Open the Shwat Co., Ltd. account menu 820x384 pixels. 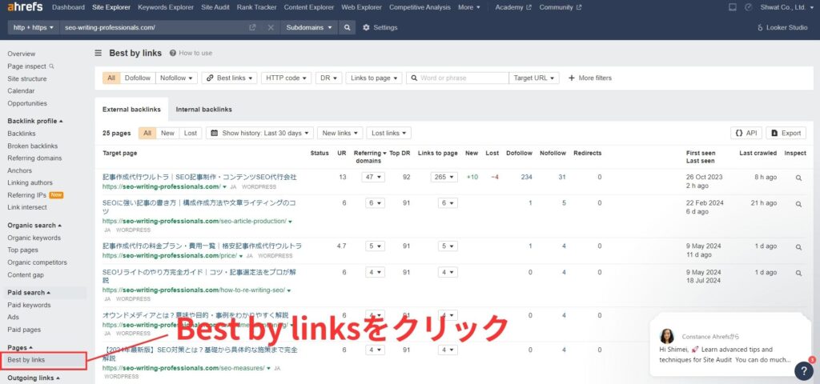786,7
